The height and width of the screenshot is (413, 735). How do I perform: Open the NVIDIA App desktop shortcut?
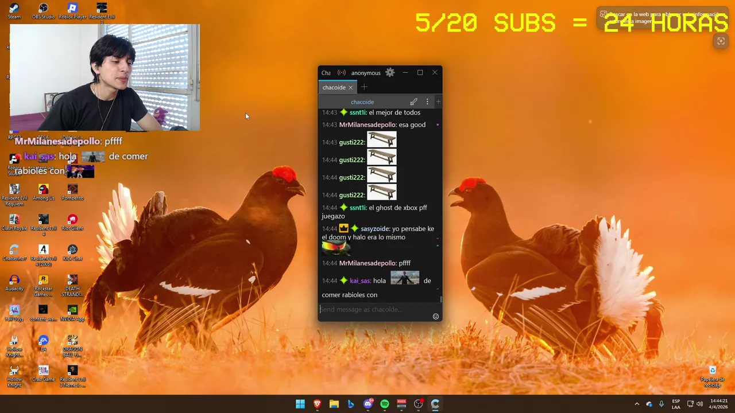coord(72,313)
